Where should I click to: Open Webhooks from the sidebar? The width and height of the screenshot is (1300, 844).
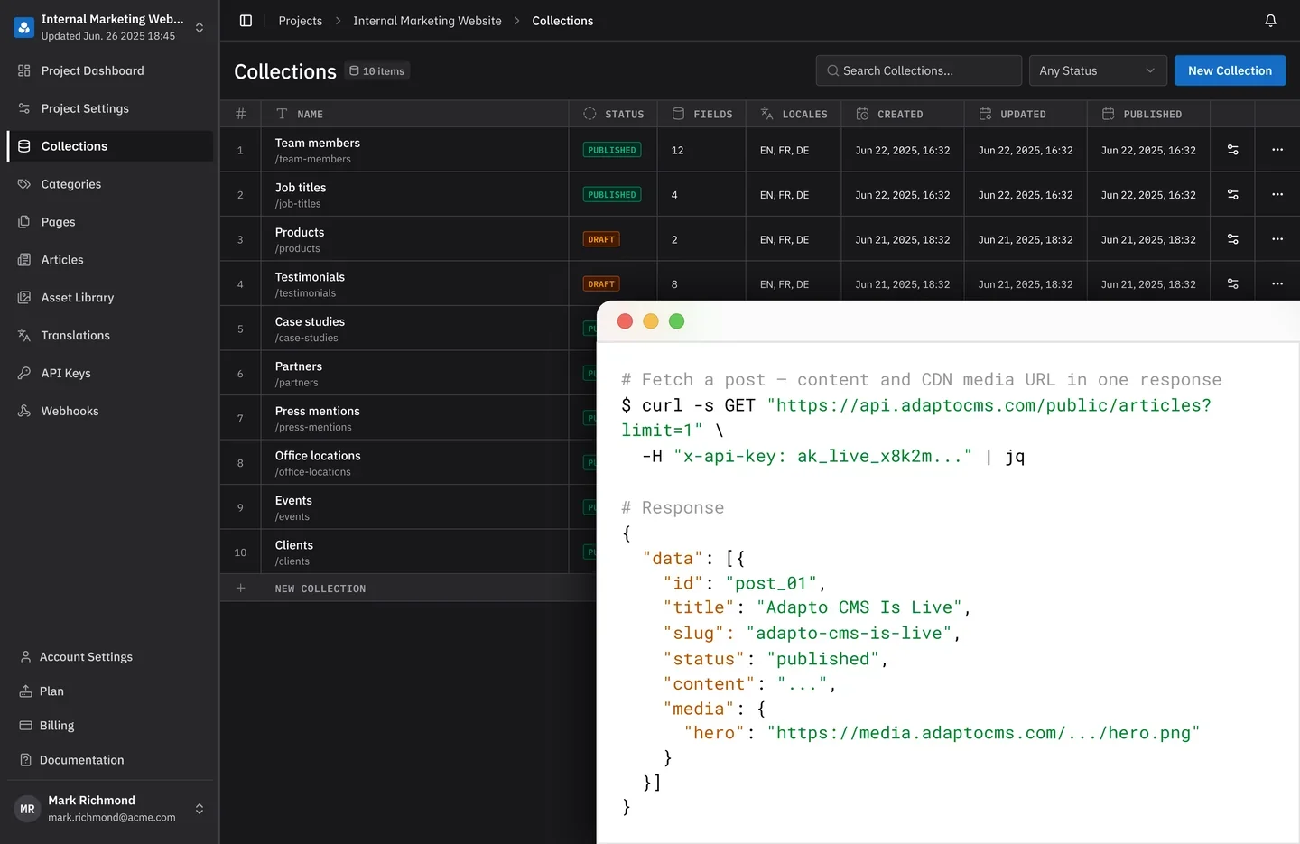pyautogui.click(x=69, y=411)
